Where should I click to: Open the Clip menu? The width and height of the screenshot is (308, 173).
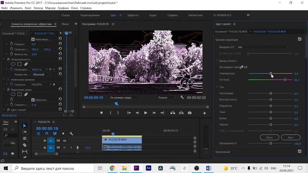pyautogui.click(x=28, y=8)
